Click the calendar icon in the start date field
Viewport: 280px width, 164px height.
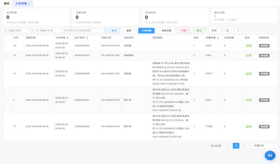click(x=6, y=31)
